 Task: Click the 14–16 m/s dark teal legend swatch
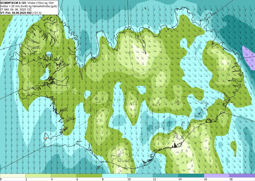tap(191, 176)
